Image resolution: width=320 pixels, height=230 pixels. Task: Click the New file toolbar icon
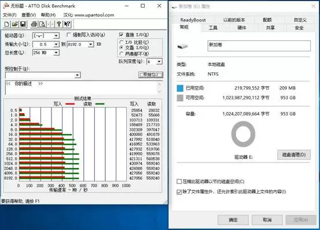[x=6, y=24]
